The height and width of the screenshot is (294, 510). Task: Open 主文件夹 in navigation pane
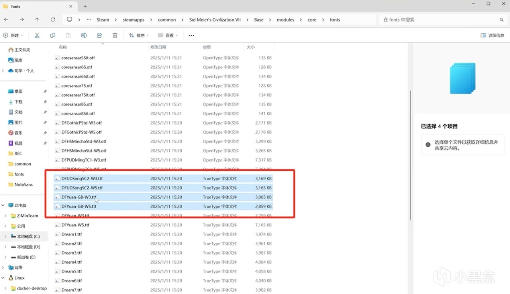coord(19,50)
